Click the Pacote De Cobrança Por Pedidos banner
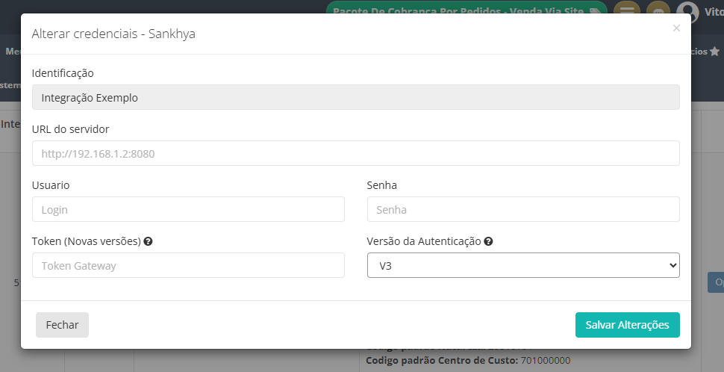The image size is (724, 372). click(x=466, y=10)
